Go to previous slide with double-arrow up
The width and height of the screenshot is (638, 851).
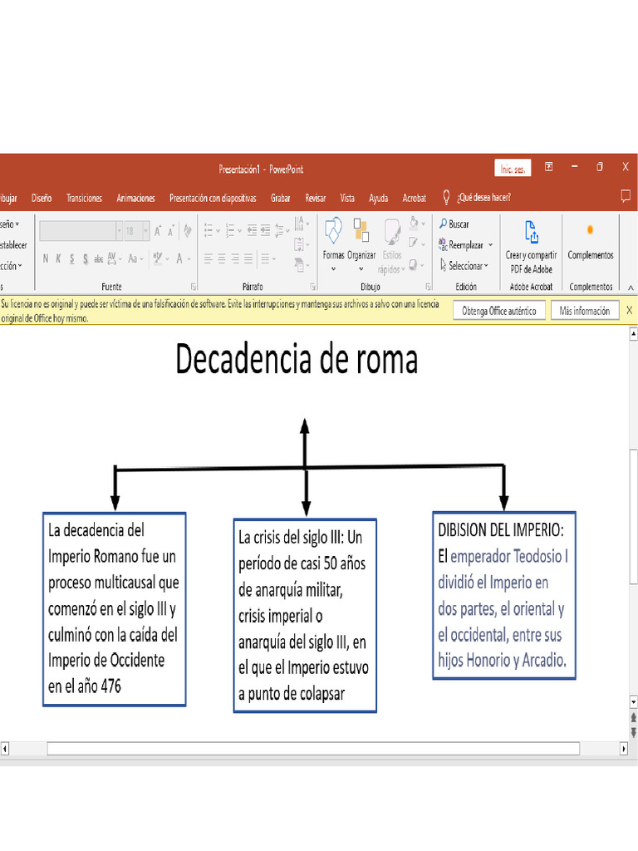pos(633,717)
